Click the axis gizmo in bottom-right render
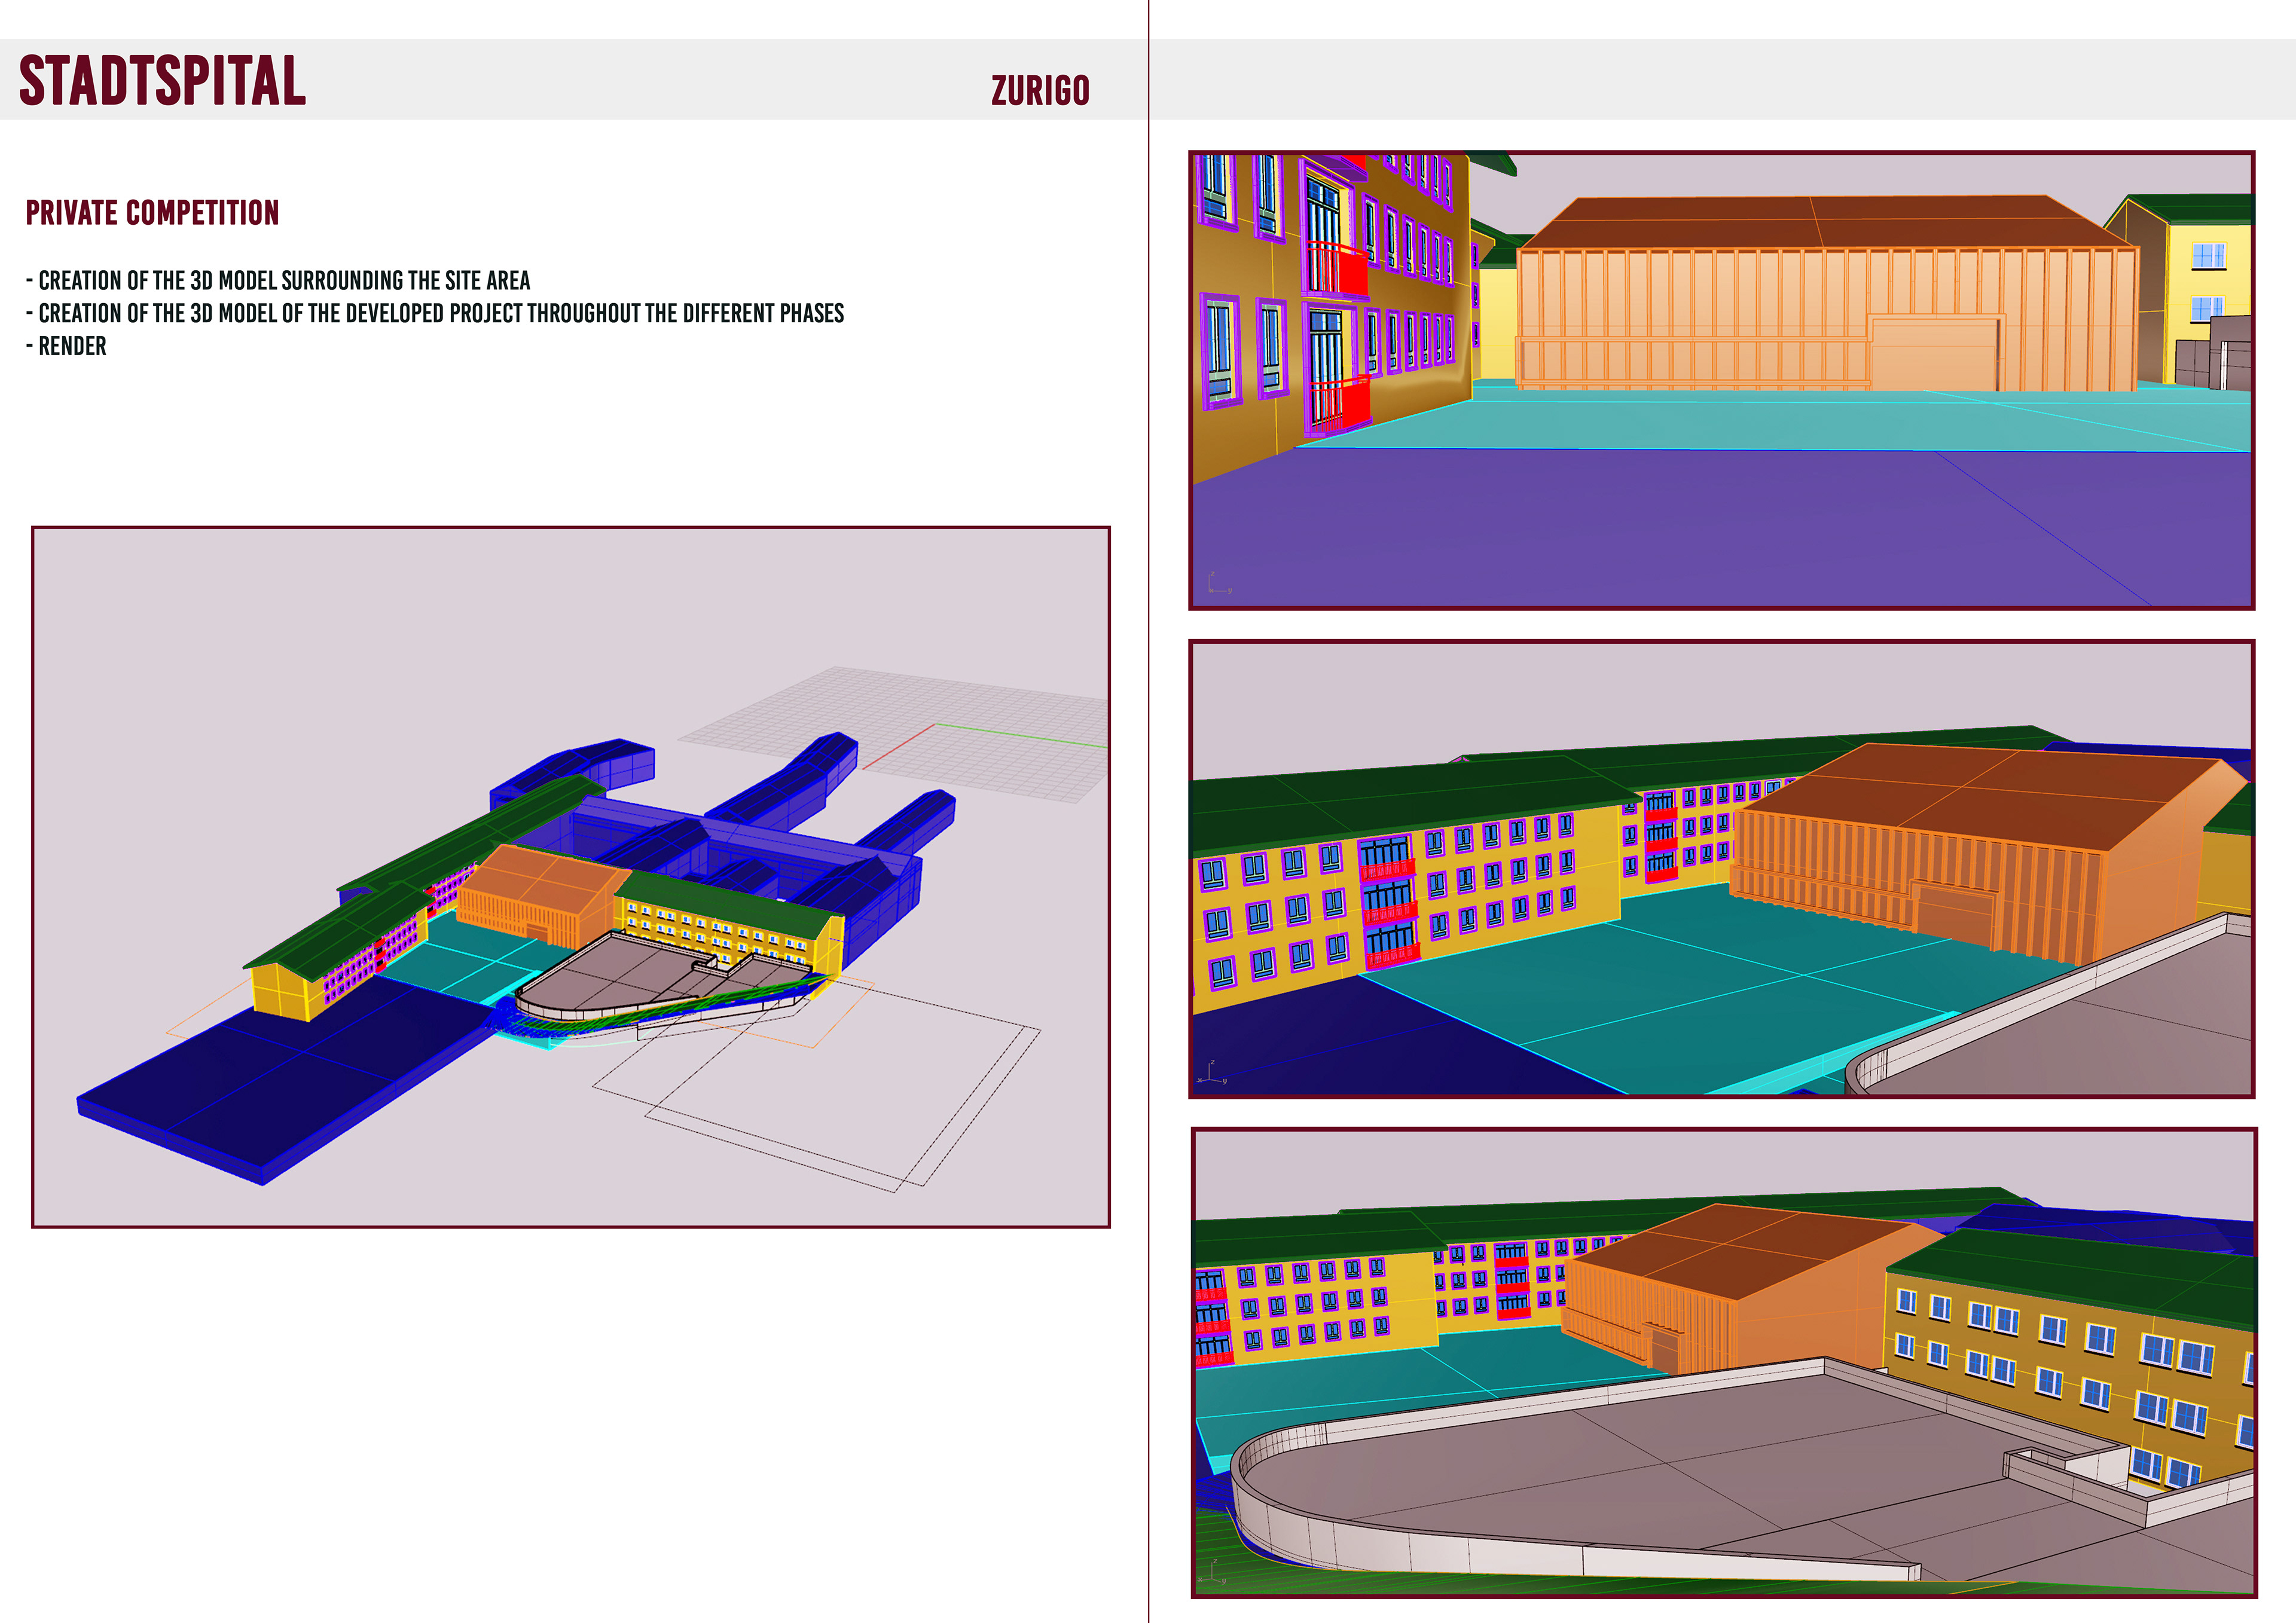This screenshot has width=2296, height=1623. click(x=1214, y=1571)
